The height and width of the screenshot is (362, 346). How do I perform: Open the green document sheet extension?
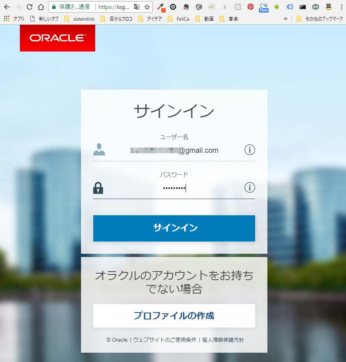pos(212,7)
